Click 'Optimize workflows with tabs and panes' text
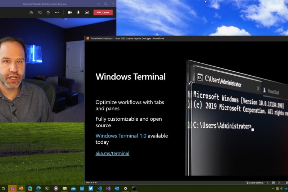Screen dimensions: 288x192 [130, 105]
